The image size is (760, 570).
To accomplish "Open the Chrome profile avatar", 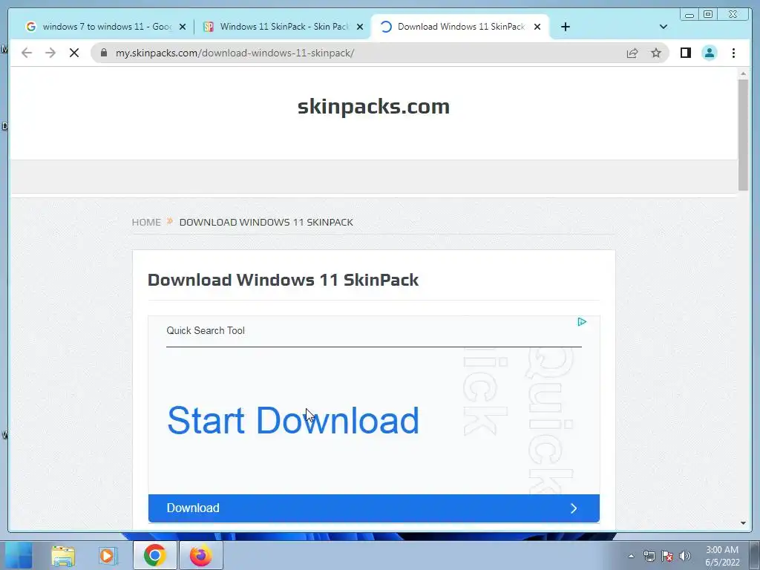I will click(x=709, y=53).
